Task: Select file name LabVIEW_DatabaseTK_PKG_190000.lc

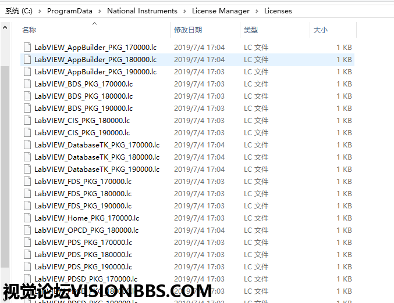Action: 97,169
